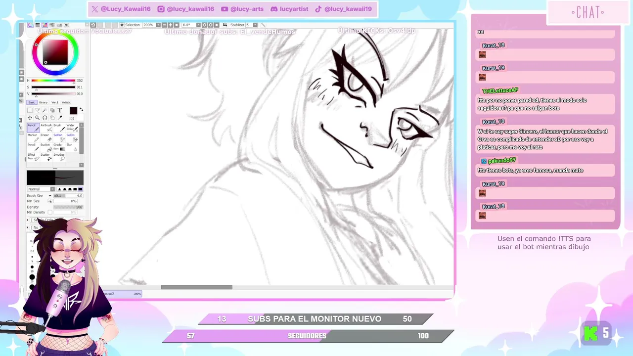Select the Bucket tool
Image resolution: width=633 pixels, height=356 pixels.
[x=46, y=148]
